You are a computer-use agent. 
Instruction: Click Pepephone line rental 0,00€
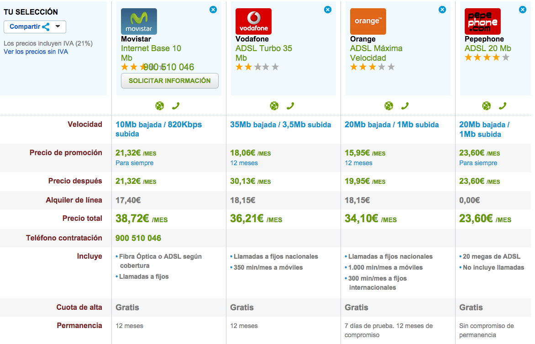(x=469, y=200)
